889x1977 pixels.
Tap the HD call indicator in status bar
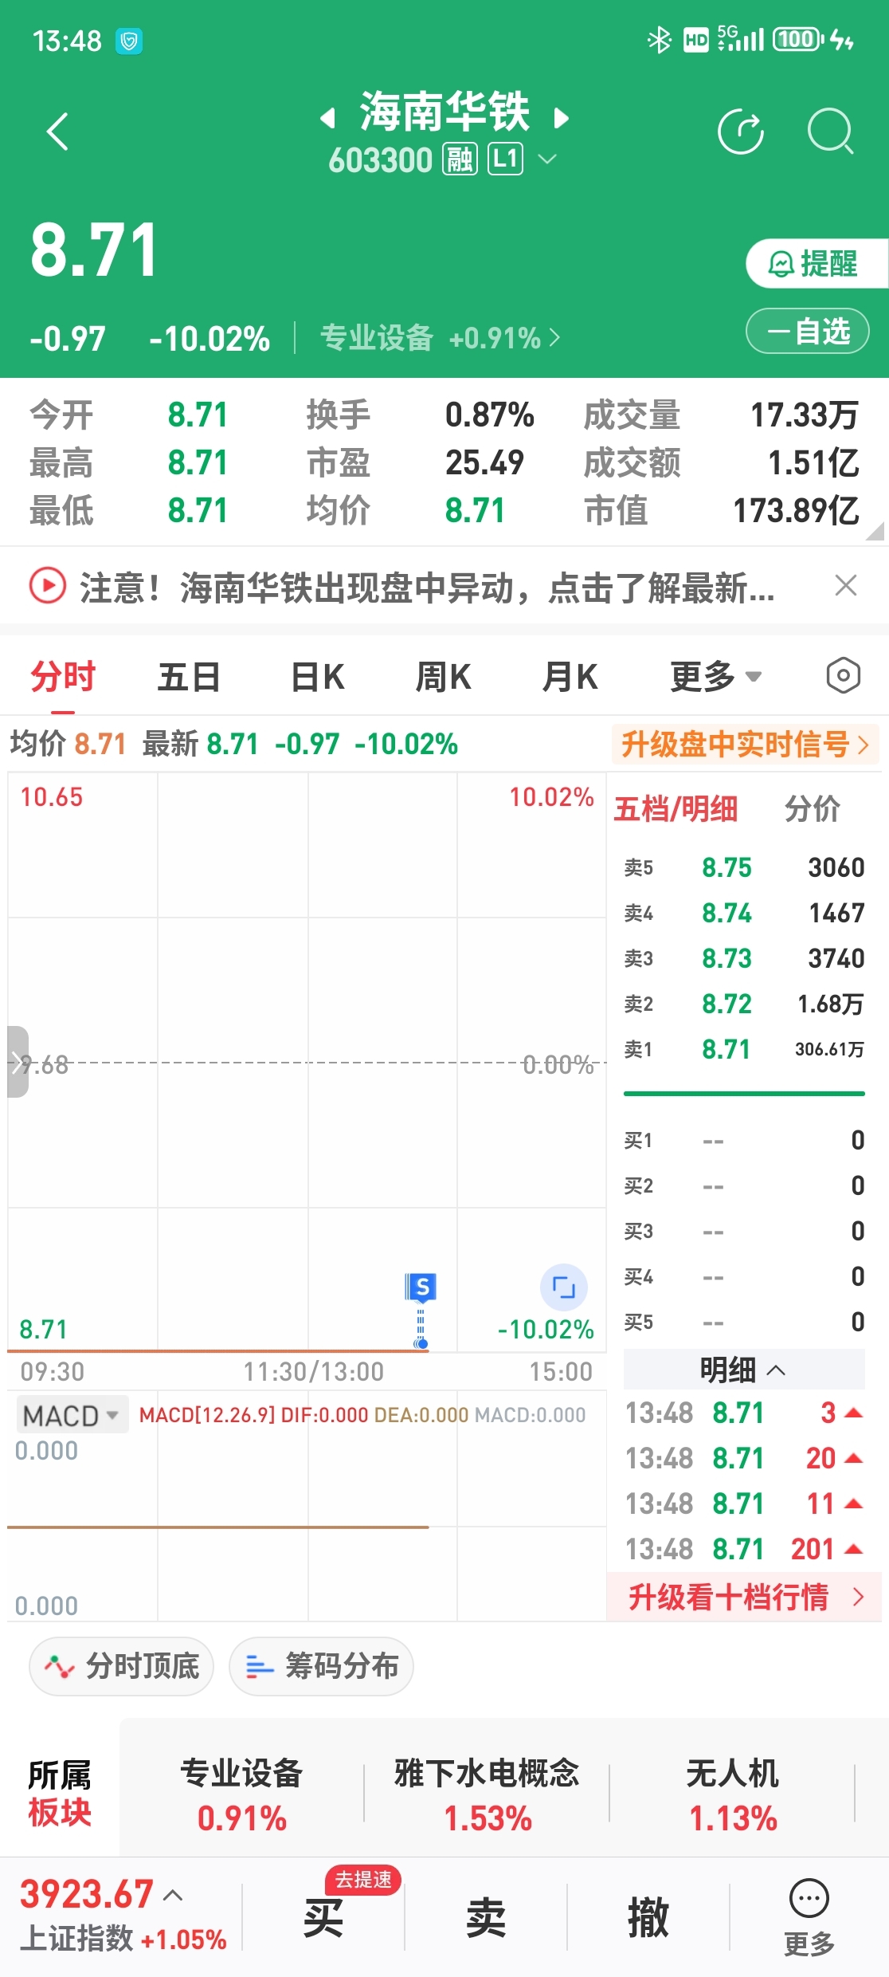[696, 40]
